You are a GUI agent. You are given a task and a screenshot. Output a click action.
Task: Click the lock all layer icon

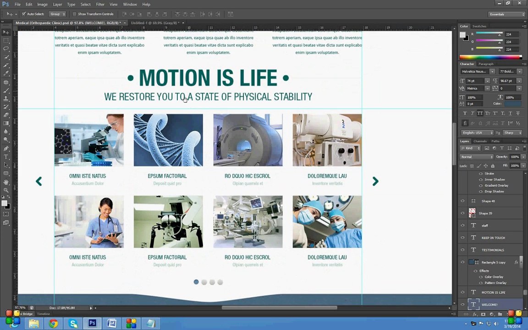click(493, 165)
